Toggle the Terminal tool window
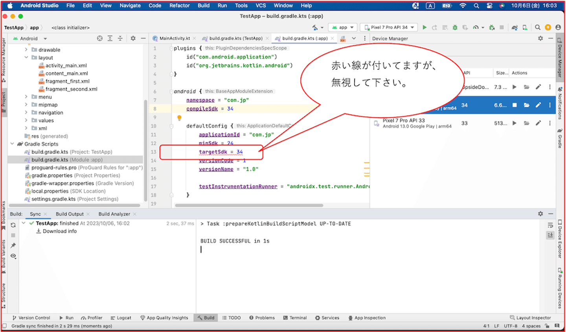Viewport: 566px width, 332px height. coord(295,318)
